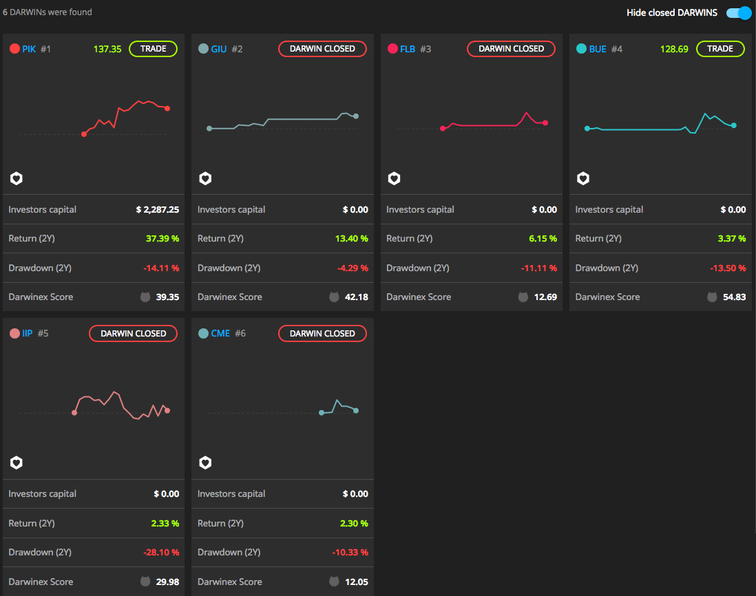
Task: Click the PIK performance chart
Action: coord(94,118)
